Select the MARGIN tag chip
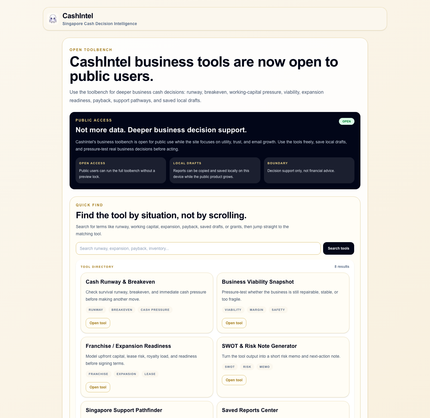The width and height of the screenshot is (430, 418). (257, 310)
